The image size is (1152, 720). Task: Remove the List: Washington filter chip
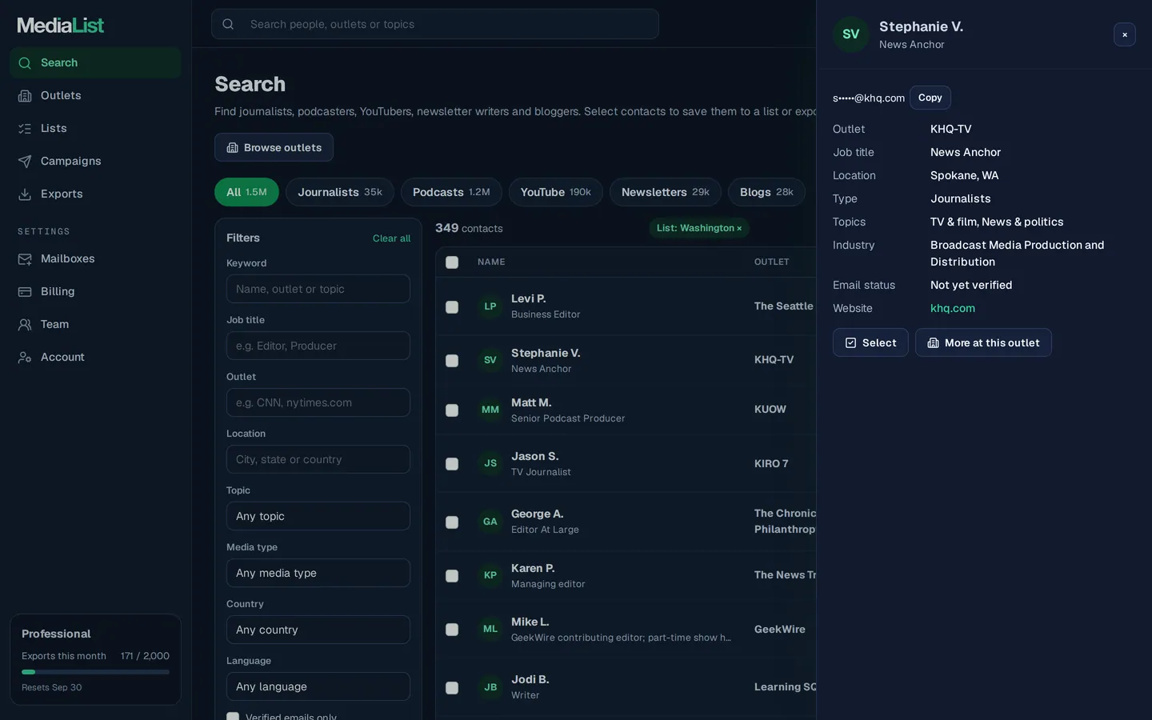(739, 229)
